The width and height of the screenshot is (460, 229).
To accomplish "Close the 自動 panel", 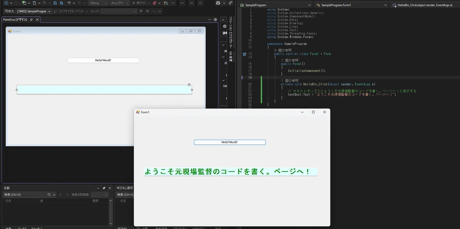I will coord(110,188).
